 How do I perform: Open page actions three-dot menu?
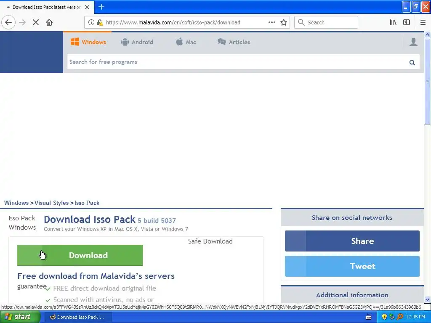272,23
